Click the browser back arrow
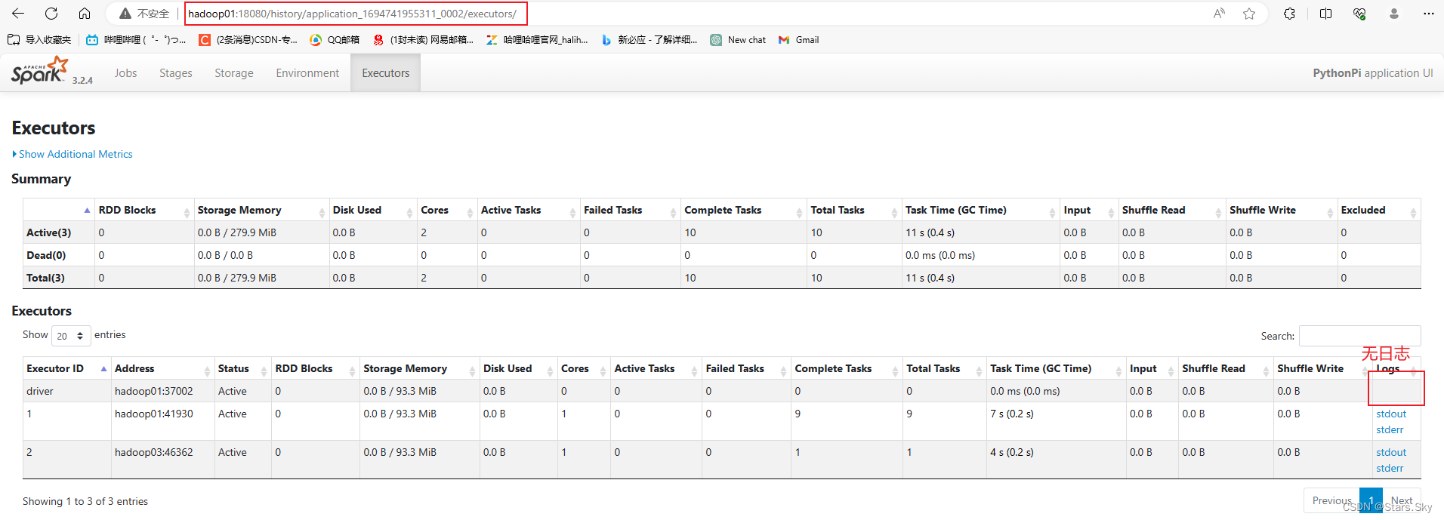The width and height of the screenshot is (1444, 520). click(x=18, y=14)
